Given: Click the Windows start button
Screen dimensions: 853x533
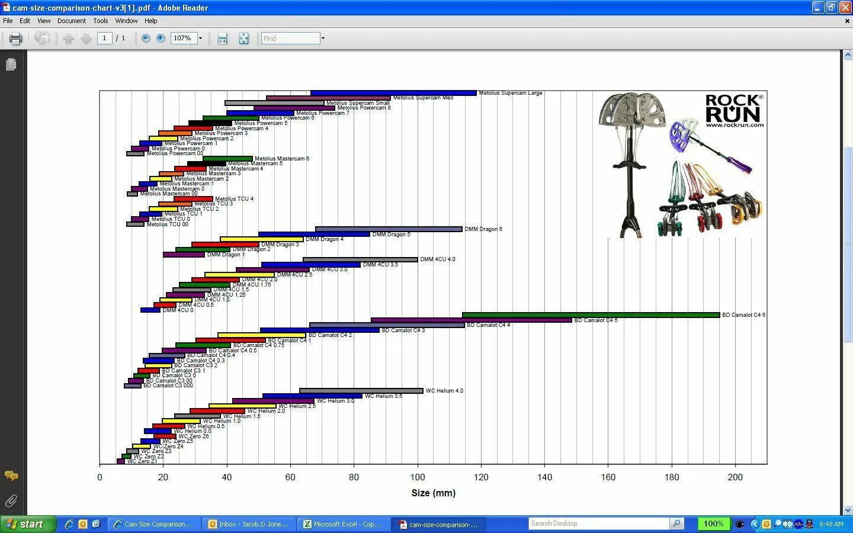Looking at the screenshot, I should coord(28,524).
